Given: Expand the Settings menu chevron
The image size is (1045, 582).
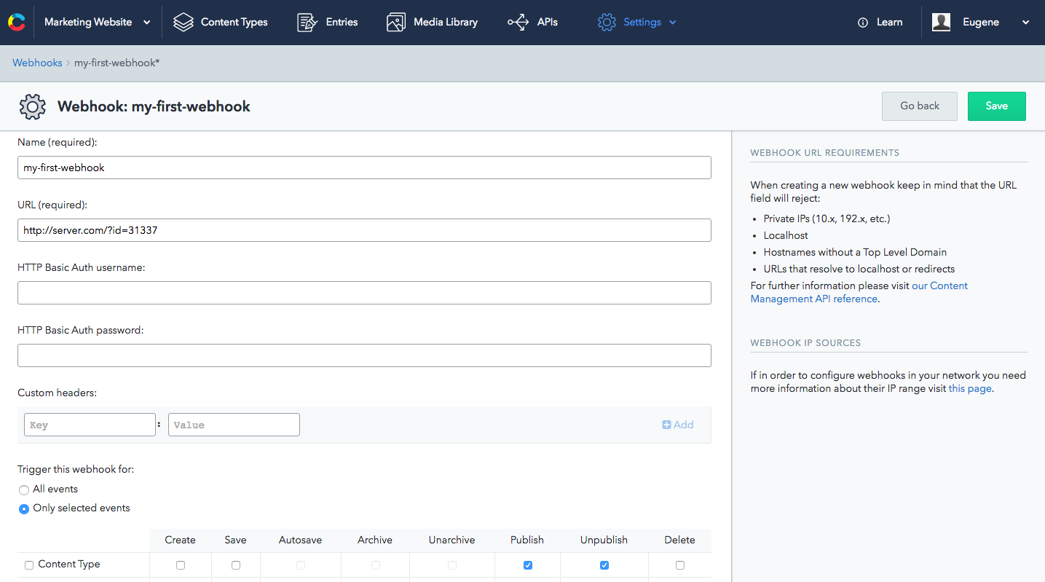Looking at the screenshot, I should pos(672,23).
